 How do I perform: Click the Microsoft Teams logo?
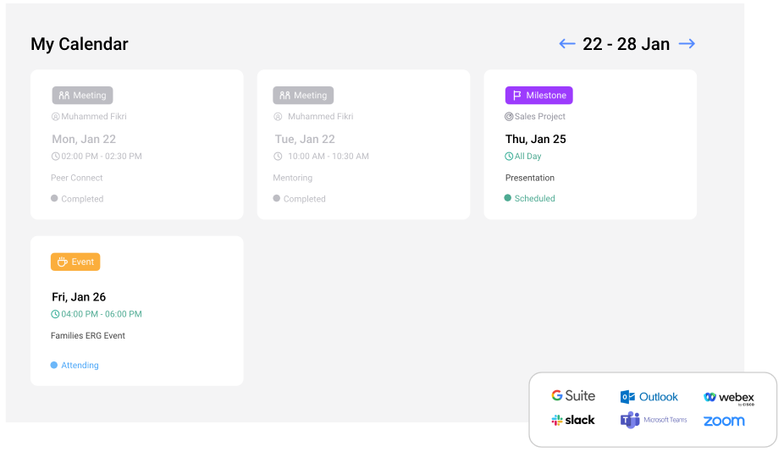click(654, 420)
